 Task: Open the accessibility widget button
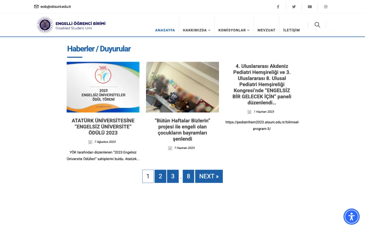(351, 217)
